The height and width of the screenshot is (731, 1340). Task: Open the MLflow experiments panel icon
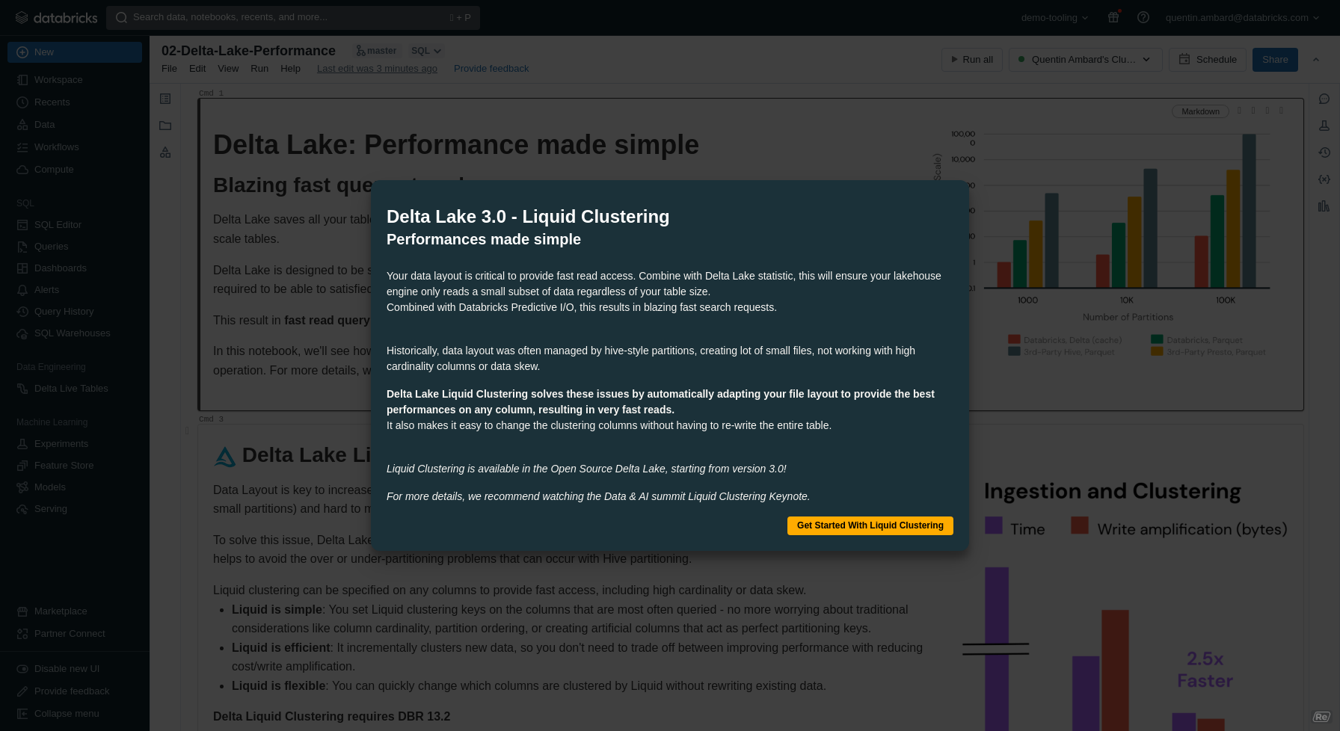(1324, 126)
